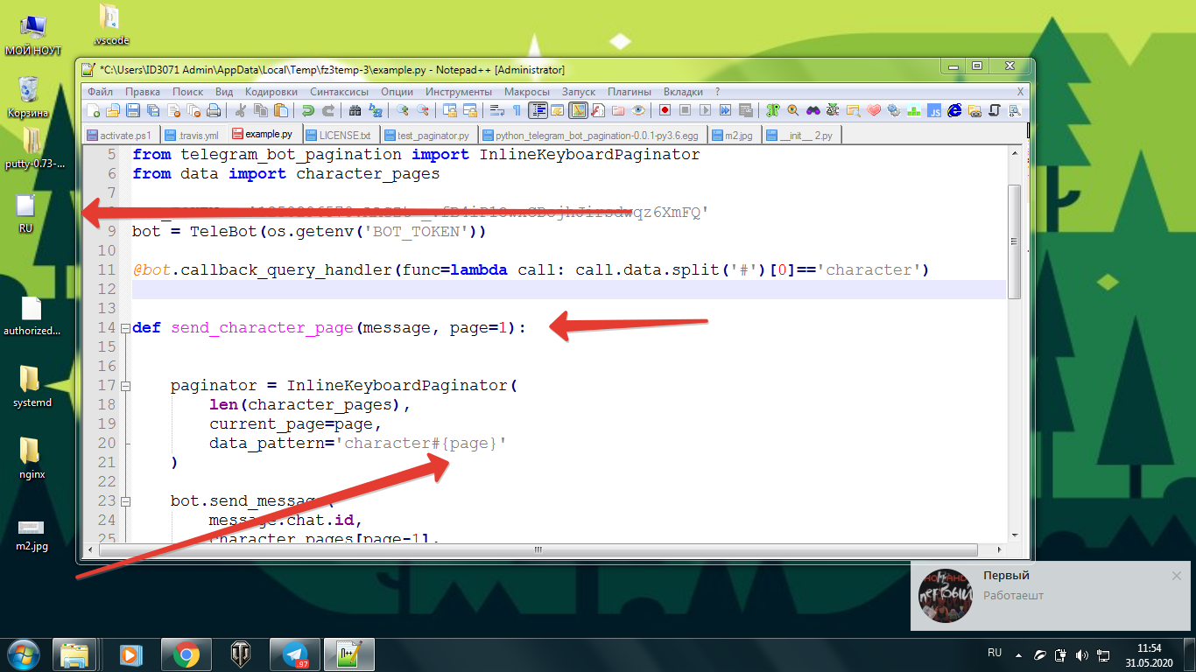The height and width of the screenshot is (672, 1196).
Task: Click the Print toolbar icon
Action: pos(213,111)
